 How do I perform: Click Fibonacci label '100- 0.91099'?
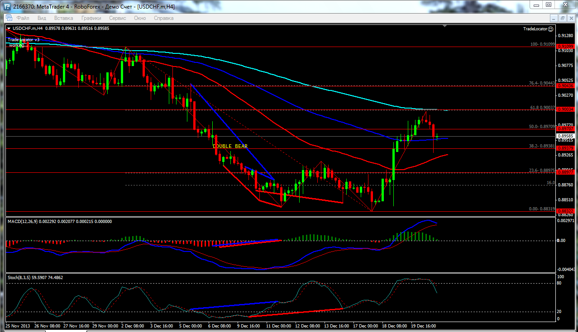click(543, 44)
